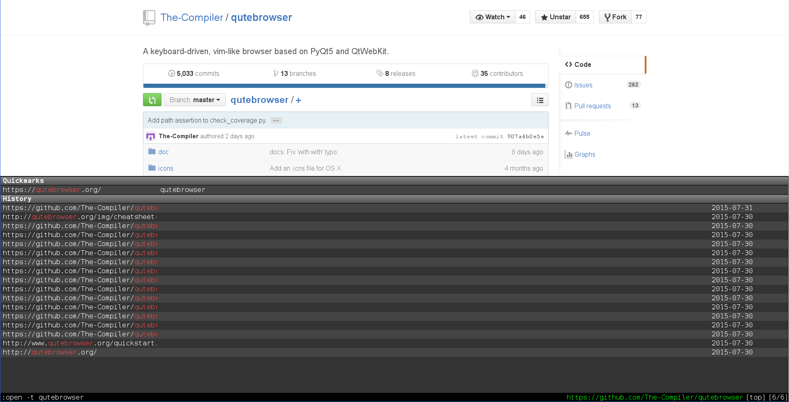The height and width of the screenshot is (402, 789).
Task: Fork the qutebrowser repository
Action: point(615,17)
